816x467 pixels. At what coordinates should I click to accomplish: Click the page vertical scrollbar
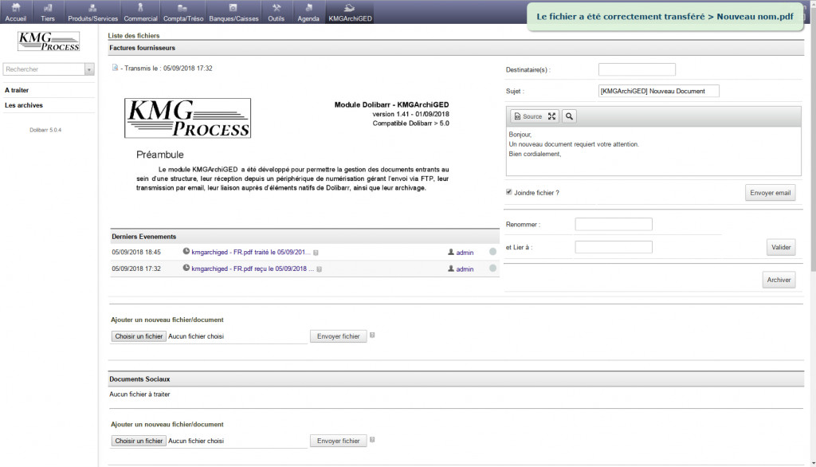pyautogui.click(x=813, y=140)
